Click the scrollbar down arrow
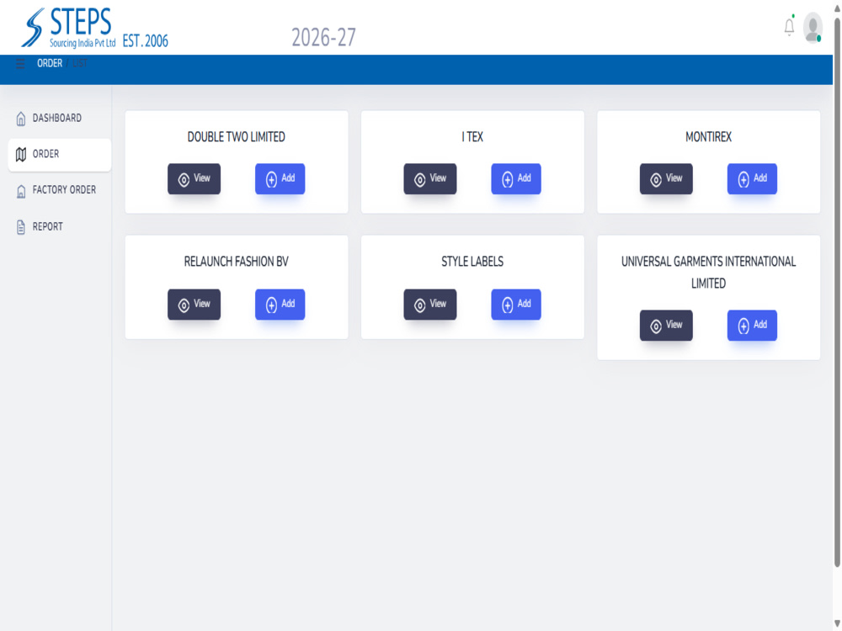Image resolution: width=842 pixels, height=631 pixels. 837,624
